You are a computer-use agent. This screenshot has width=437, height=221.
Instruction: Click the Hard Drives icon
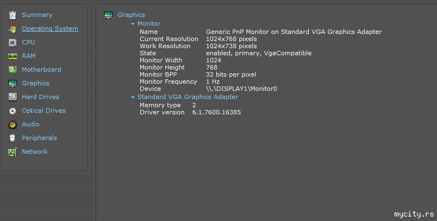coord(12,97)
